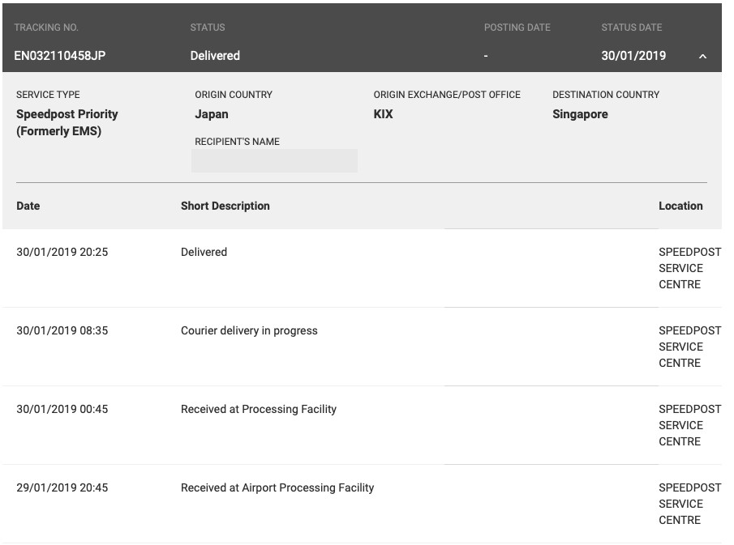Click location for Received at Processing Facility row
734x545 pixels.
click(x=689, y=425)
